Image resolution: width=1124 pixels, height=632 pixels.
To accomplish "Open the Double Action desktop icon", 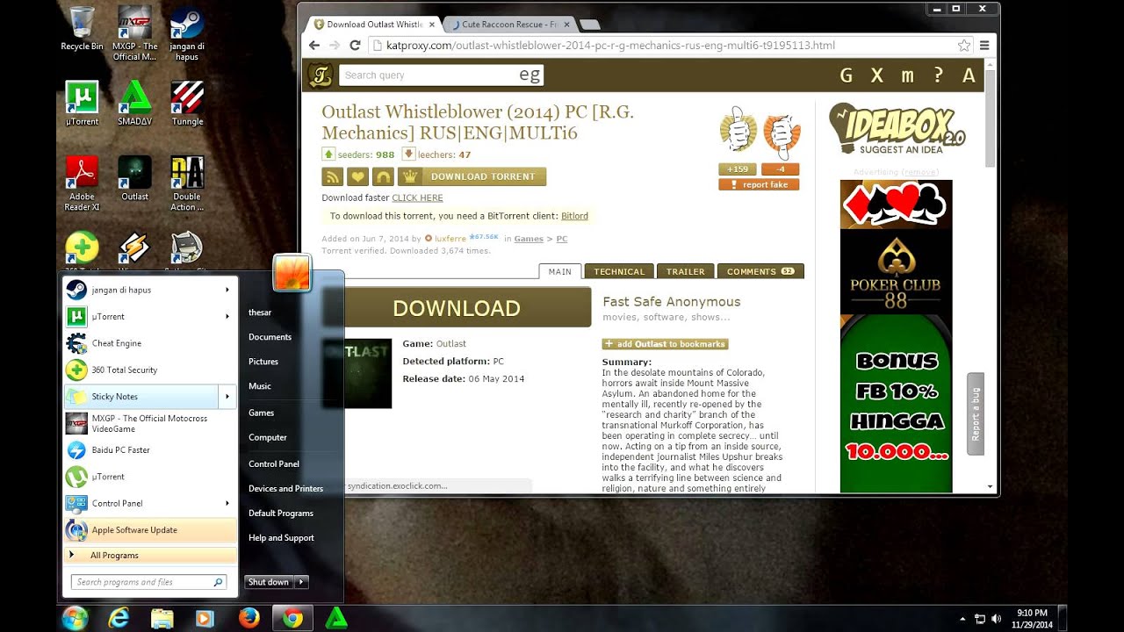I will pos(187,183).
